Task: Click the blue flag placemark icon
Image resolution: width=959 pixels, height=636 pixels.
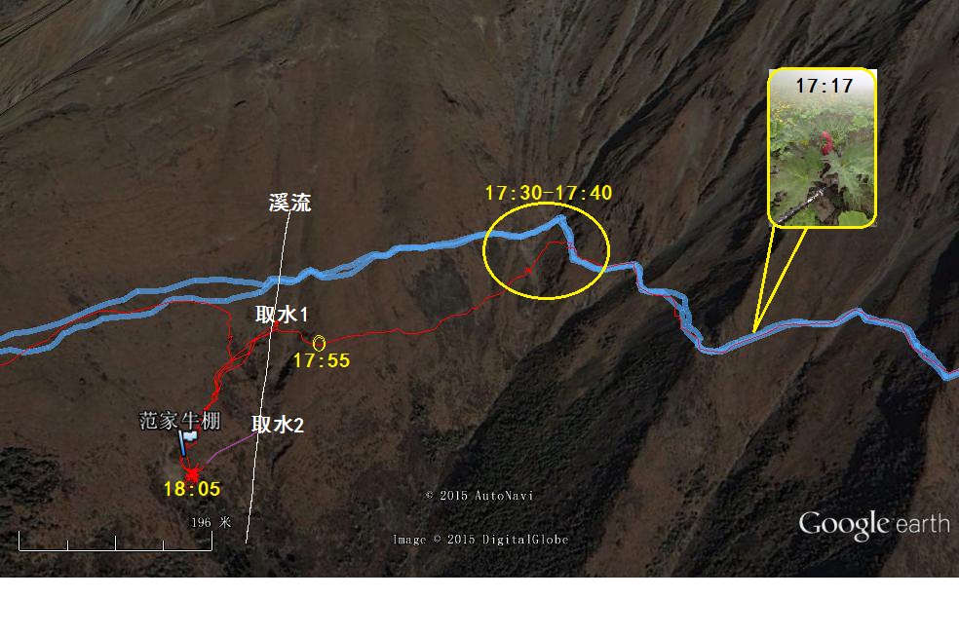Action: tap(186, 442)
